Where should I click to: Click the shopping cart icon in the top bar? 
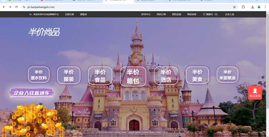pos(204,14)
